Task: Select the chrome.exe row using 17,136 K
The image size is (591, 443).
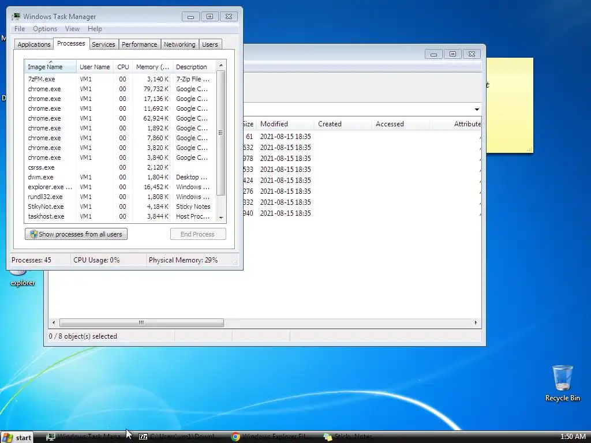Action: coord(120,99)
